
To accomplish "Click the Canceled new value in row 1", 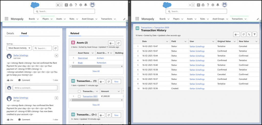I will click(x=243, y=46).
